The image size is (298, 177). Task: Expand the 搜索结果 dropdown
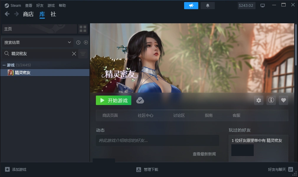(38, 42)
